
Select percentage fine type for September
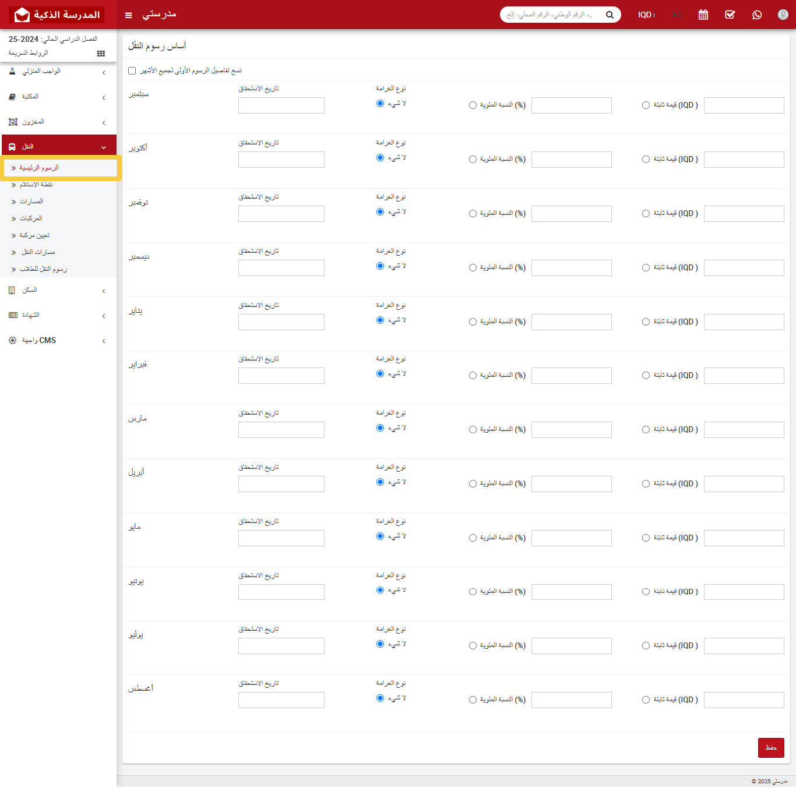coord(473,105)
